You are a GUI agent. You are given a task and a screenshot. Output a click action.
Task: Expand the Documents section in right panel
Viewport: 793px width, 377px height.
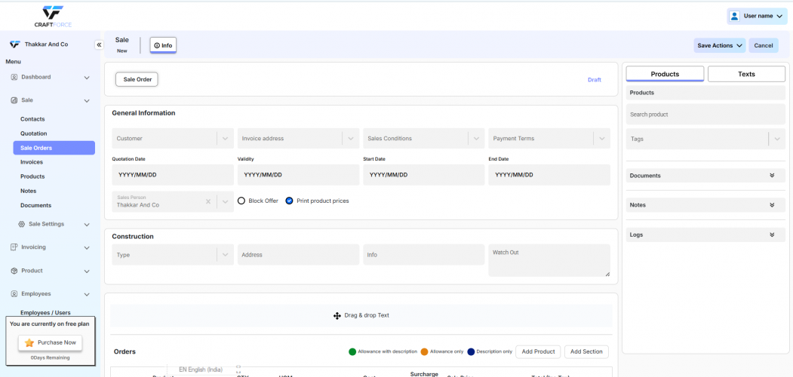pyautogui.click(x=771, y=176)
